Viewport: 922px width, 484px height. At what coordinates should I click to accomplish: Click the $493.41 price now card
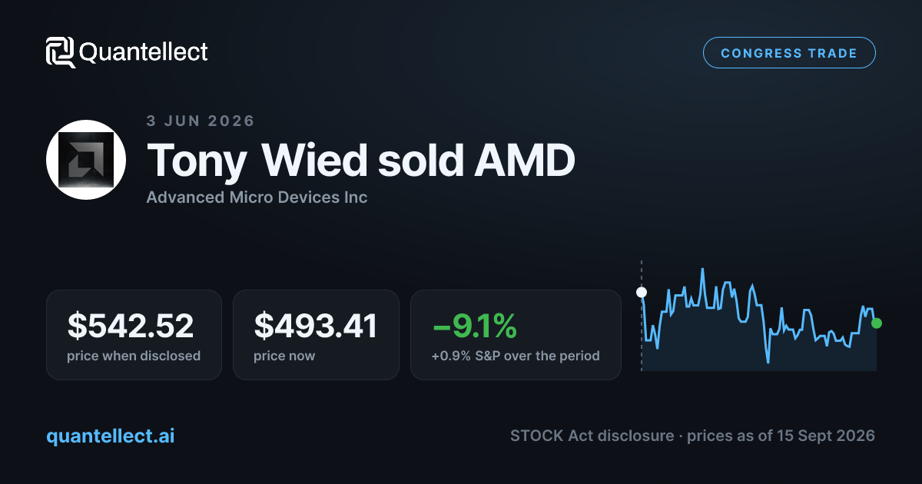pos(316,335)
